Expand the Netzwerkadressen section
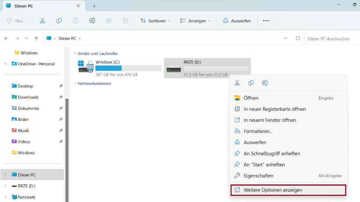360x202 pixels. tap(75, 83)
